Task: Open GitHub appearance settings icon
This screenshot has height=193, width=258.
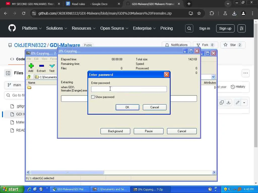Action: (x=242, y=28)
